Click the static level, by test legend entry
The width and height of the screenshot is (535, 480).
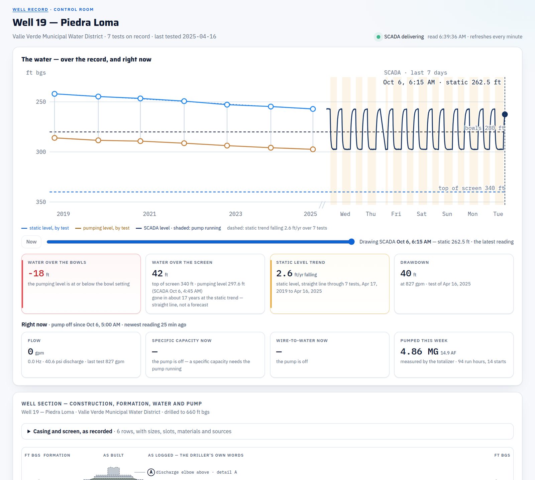pos(45,228)
